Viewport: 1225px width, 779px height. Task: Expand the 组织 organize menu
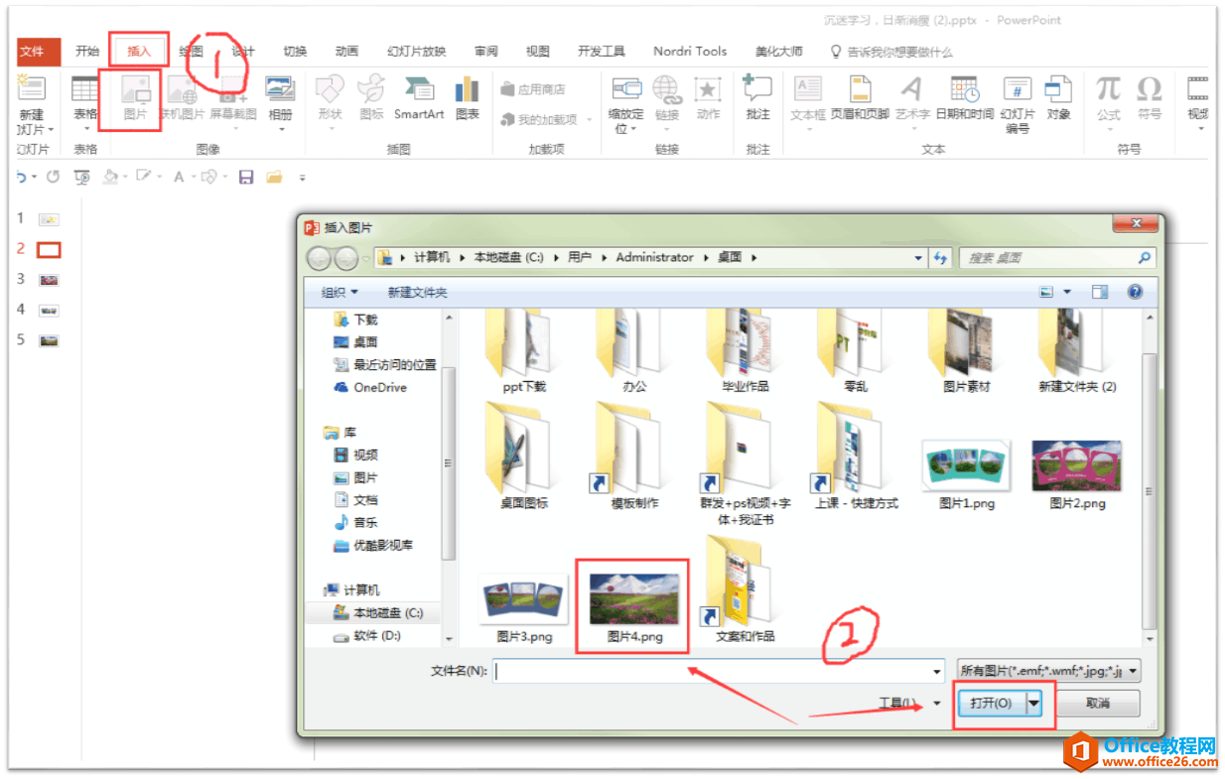(340, 292)
